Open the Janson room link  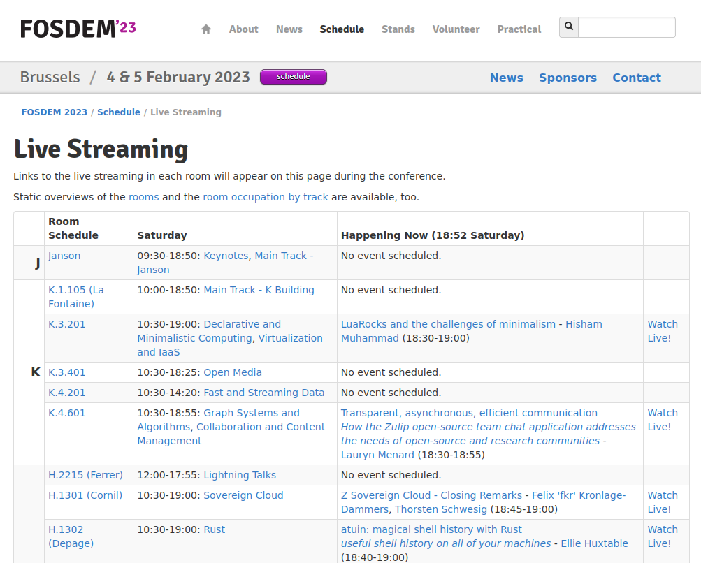[x=64, y=256]
